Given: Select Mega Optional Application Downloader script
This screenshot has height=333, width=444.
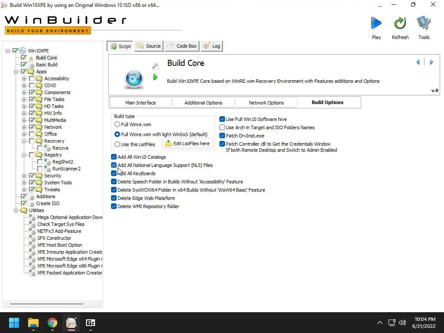Looking at the screenshot, I should point(70,217).
